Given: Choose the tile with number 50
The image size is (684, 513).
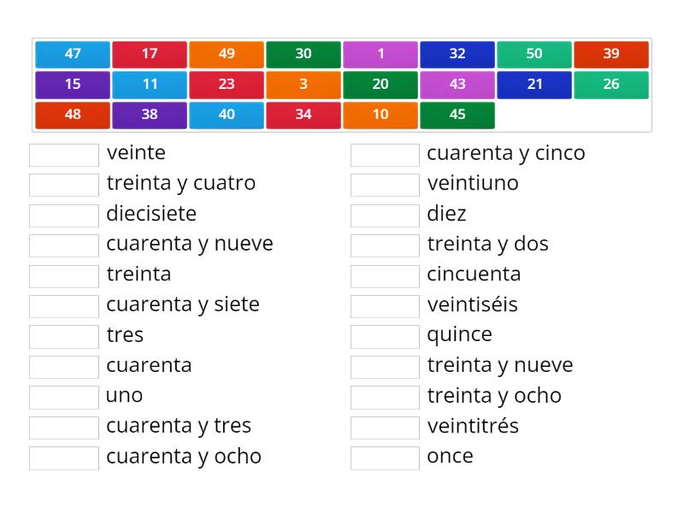Looking at the screenshot, I should pyautogui.click(x=534, y=54).
